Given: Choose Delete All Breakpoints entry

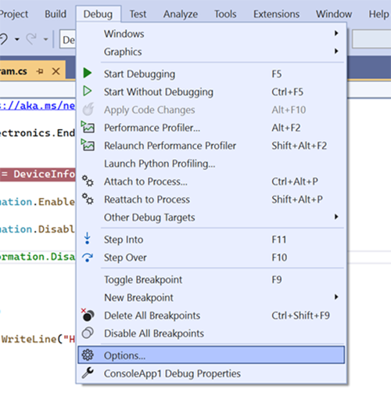Looking at the screenshot, I should click(211, 315).
